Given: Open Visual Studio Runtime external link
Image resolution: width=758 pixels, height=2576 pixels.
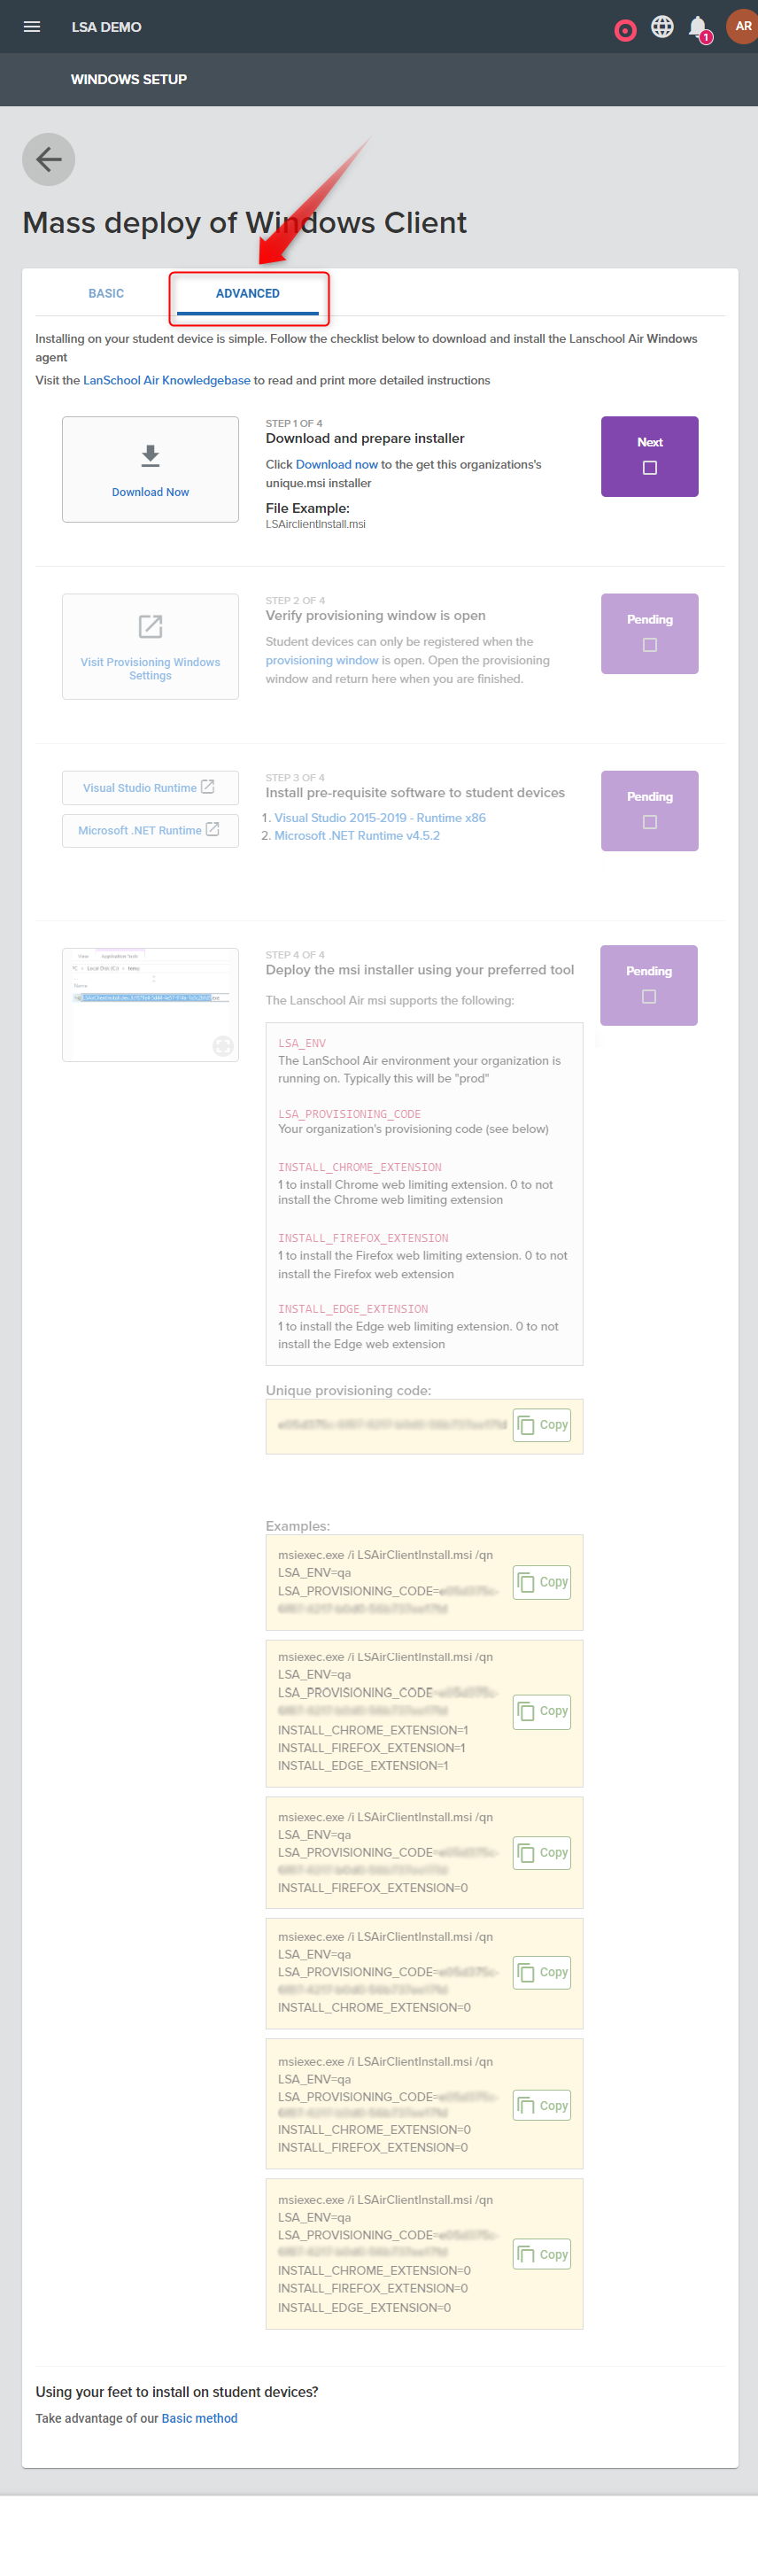Looking at the screenshot, I should (x=150, y=787).
